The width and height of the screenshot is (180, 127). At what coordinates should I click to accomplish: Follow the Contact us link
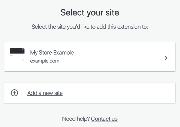point(104,119)
